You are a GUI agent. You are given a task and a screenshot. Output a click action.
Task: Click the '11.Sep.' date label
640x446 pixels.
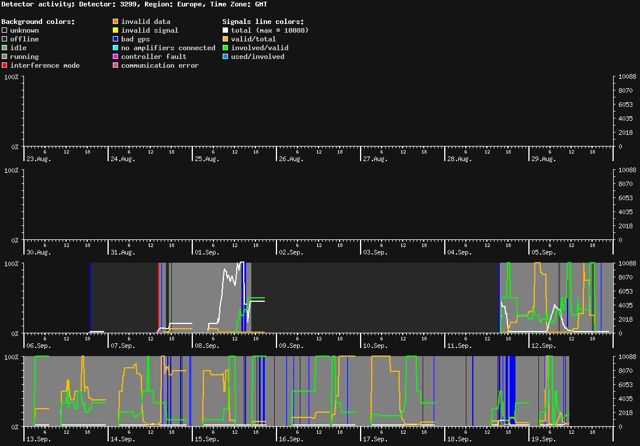pyautogui.click(x=459, y=346)
